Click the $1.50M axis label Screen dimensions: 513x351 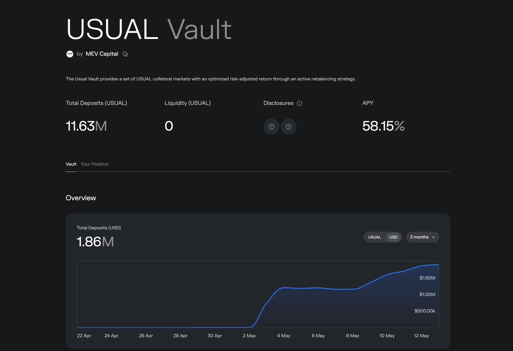click(x=427, y=278)
